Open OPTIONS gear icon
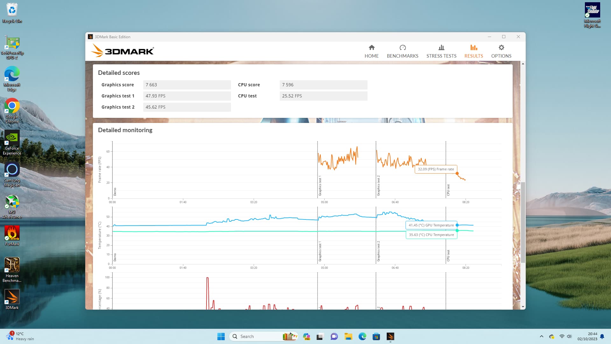 pos(501,48)
